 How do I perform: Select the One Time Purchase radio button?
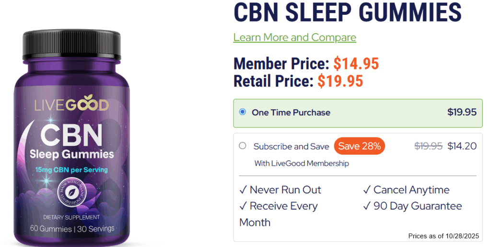click(242, 112)
